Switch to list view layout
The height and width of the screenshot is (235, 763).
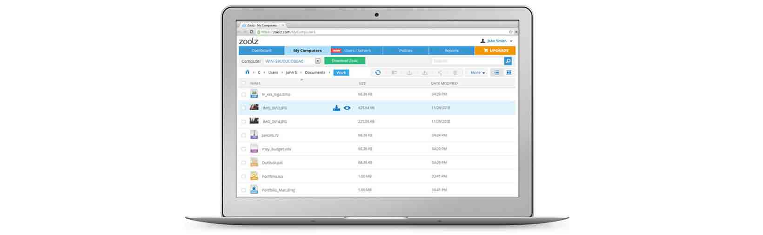[x=496, y=72]
